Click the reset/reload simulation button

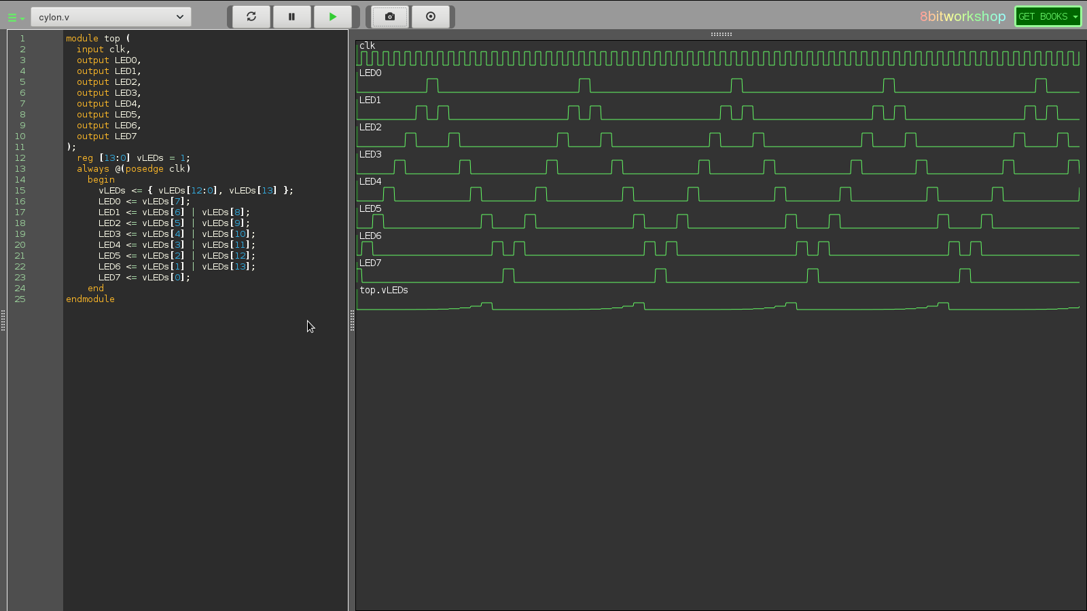(251, 17)
